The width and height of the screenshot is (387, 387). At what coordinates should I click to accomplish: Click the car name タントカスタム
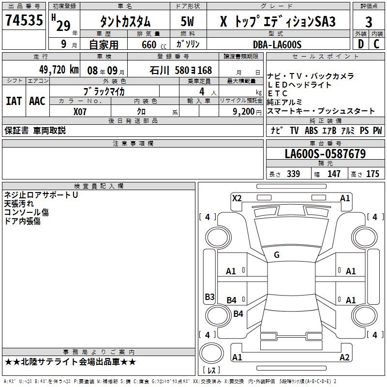click(125, 22)
